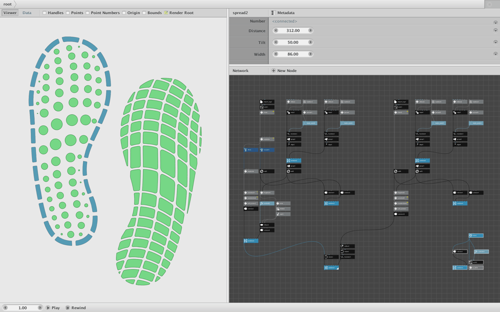The image size is (500, 312).
Task: Select the number2 node
Action: 309,101
